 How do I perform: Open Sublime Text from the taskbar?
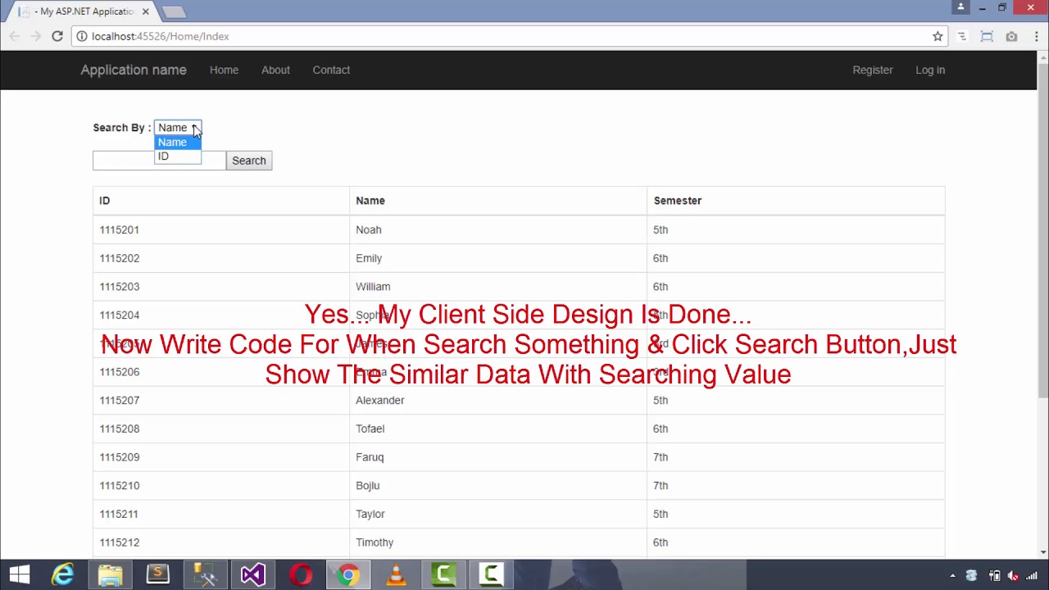point(157,574)
